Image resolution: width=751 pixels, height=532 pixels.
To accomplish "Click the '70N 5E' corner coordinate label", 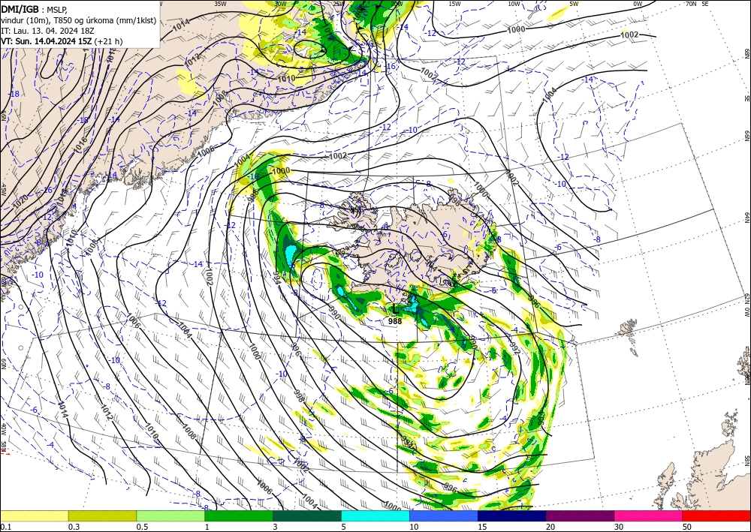I will (697, 4).
